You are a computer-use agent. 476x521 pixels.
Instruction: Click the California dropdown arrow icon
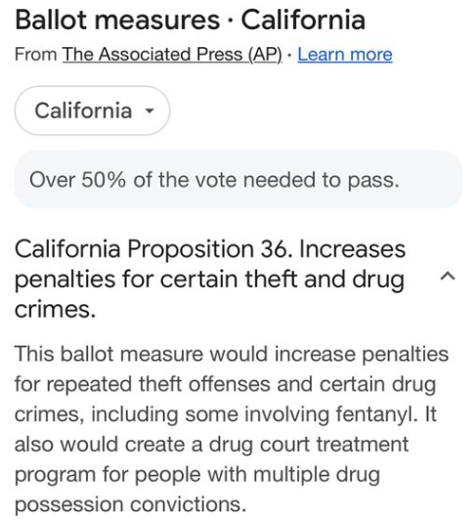150,110
